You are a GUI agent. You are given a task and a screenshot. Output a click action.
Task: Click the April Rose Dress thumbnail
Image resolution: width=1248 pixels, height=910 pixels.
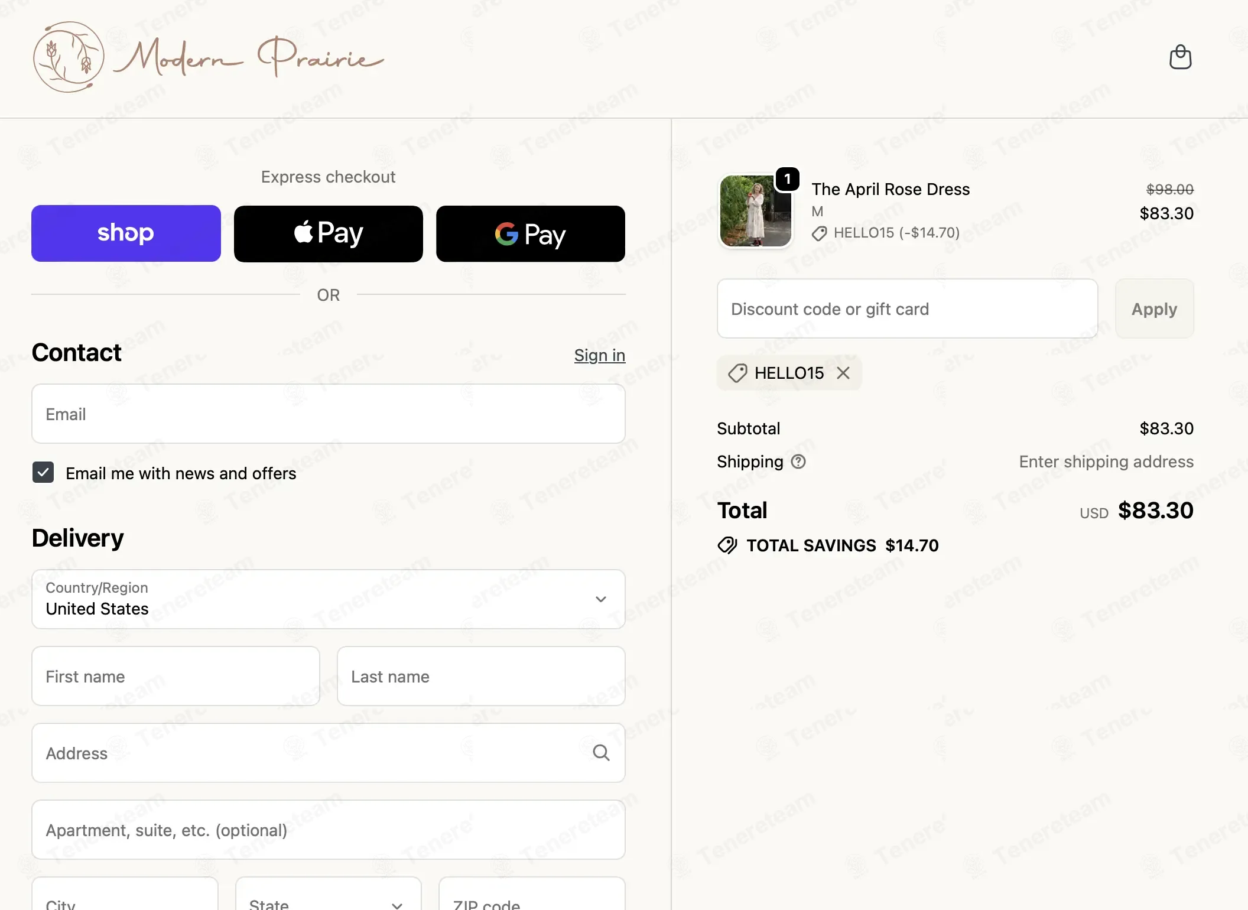(x=756, y=211)
